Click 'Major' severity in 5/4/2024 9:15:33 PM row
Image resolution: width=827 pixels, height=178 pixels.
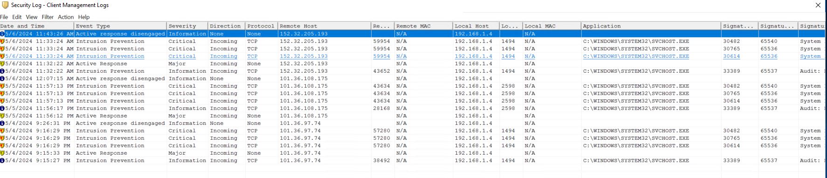177,153
